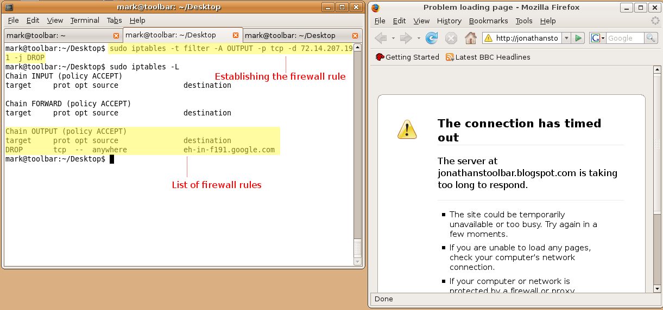Go forward with Firefox Forward arrow

(406, 38)
